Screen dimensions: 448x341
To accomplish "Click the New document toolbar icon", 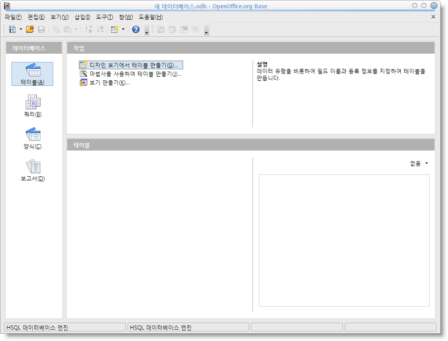I will pyautogui.click(x=12, y=29).
